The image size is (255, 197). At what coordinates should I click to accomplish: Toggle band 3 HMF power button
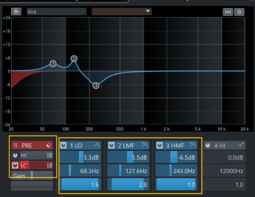coord(160,145)
